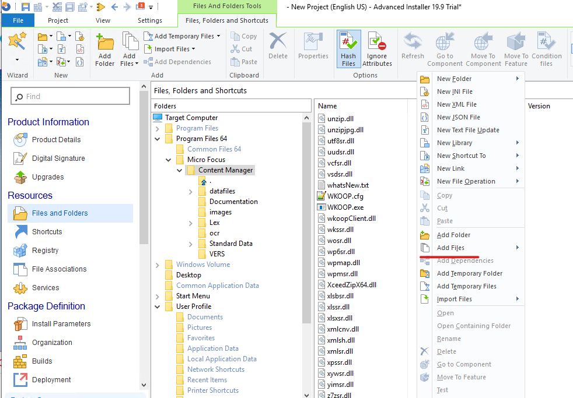Viewport: 573px width, 398px height.
Task: Open the Registry section in the sidebar
Action: pyautogui.click(x=47, y=250)
